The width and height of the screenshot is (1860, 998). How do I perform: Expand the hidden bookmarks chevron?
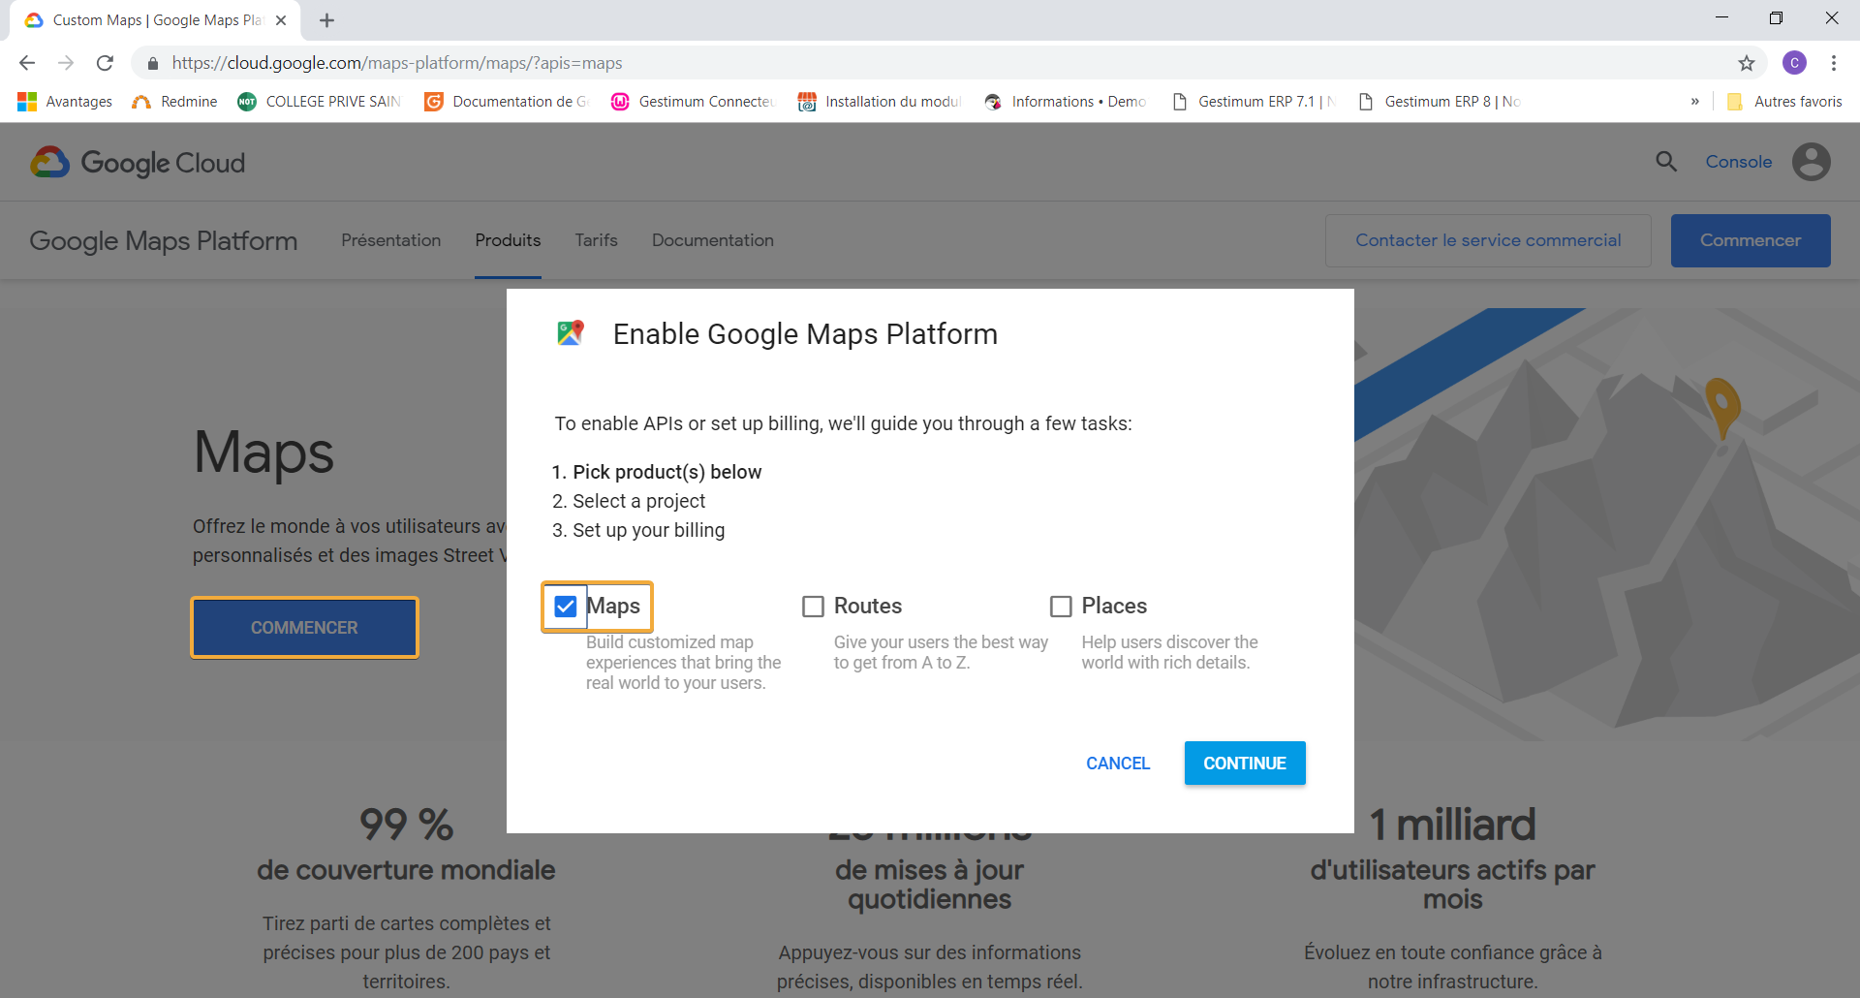click(1694, 102)
